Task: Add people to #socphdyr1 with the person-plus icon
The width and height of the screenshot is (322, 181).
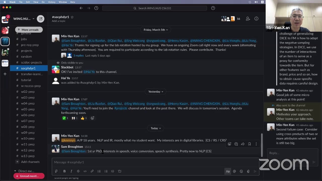Action: point(248,19)
